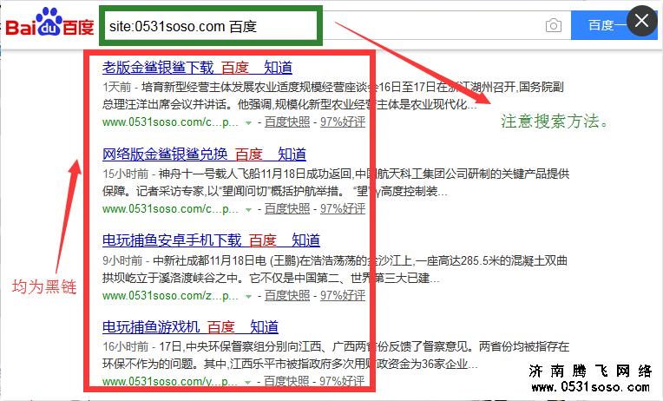Click URL www.0531soso.com/z...p... under 电玩捕鱼安卓手机下载
663x401 pixels.
coord(170,296)
